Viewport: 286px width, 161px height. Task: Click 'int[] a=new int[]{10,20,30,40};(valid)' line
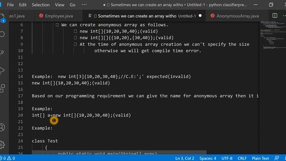81,115
